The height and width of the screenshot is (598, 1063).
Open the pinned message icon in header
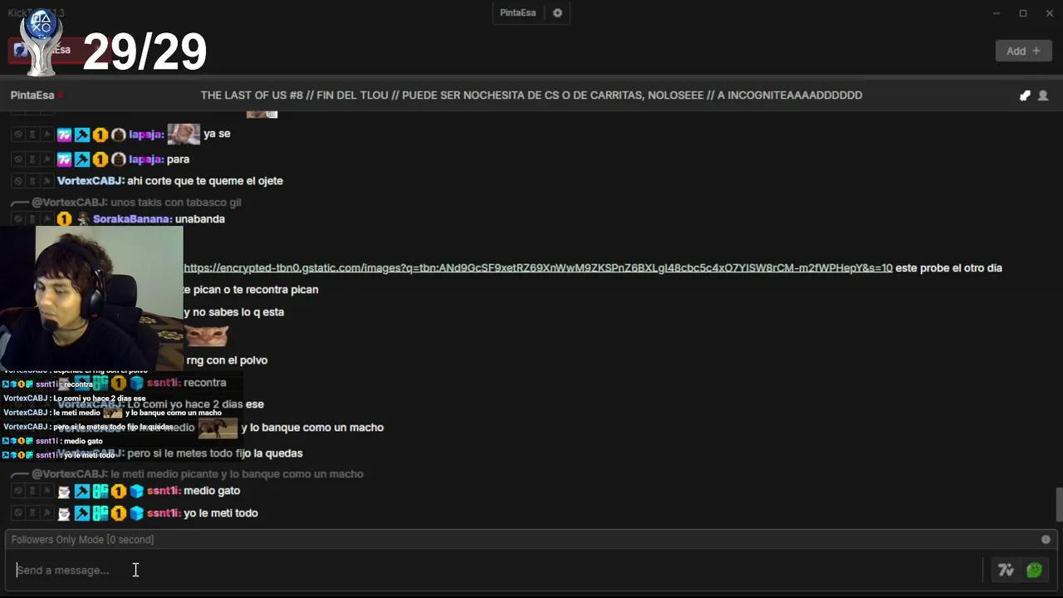pos(1025,96)
